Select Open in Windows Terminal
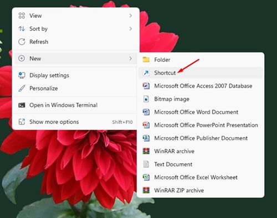The height and width of the screenshot is (218, 277). click(x=75, y=105)
